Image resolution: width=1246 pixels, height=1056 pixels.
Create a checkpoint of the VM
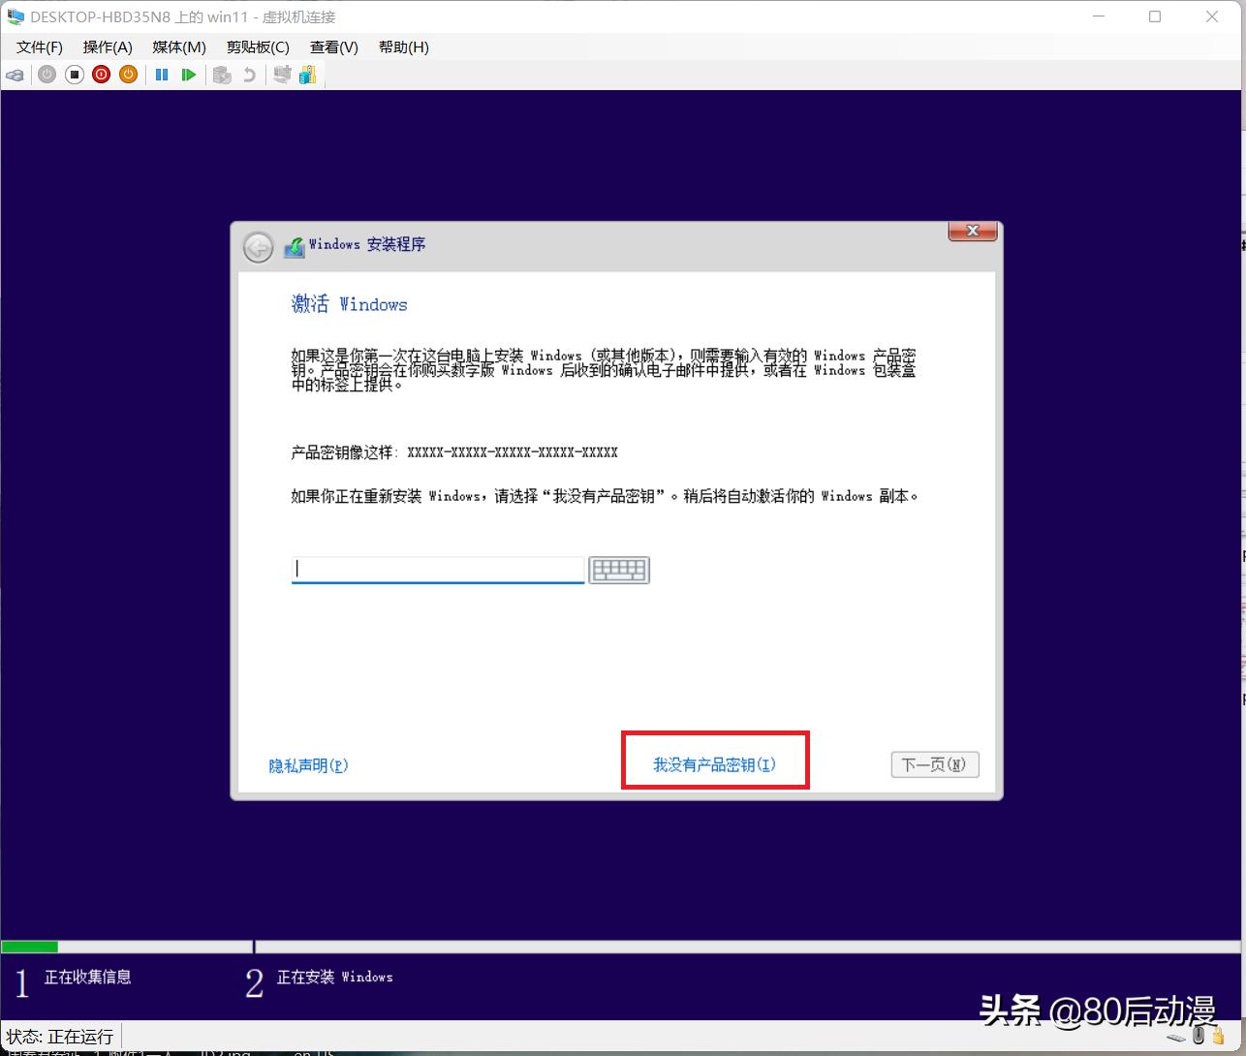tap(221, 75)
